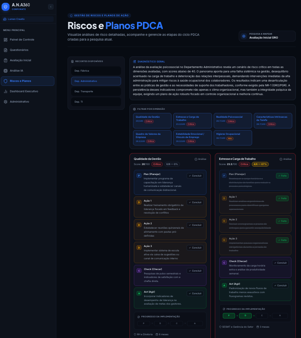This screenshot has width=301, height=338.
Task: Click the A badge of Act in Qualidade da Gestão
Action: (x=139, y=293)
